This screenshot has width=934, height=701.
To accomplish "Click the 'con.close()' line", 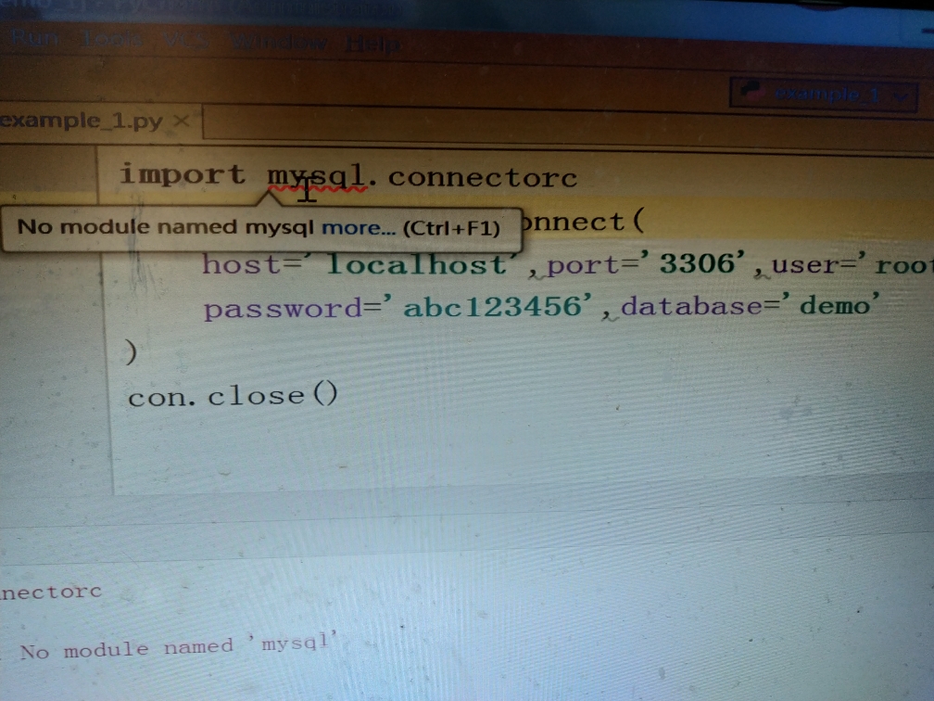I will (233, 396).
